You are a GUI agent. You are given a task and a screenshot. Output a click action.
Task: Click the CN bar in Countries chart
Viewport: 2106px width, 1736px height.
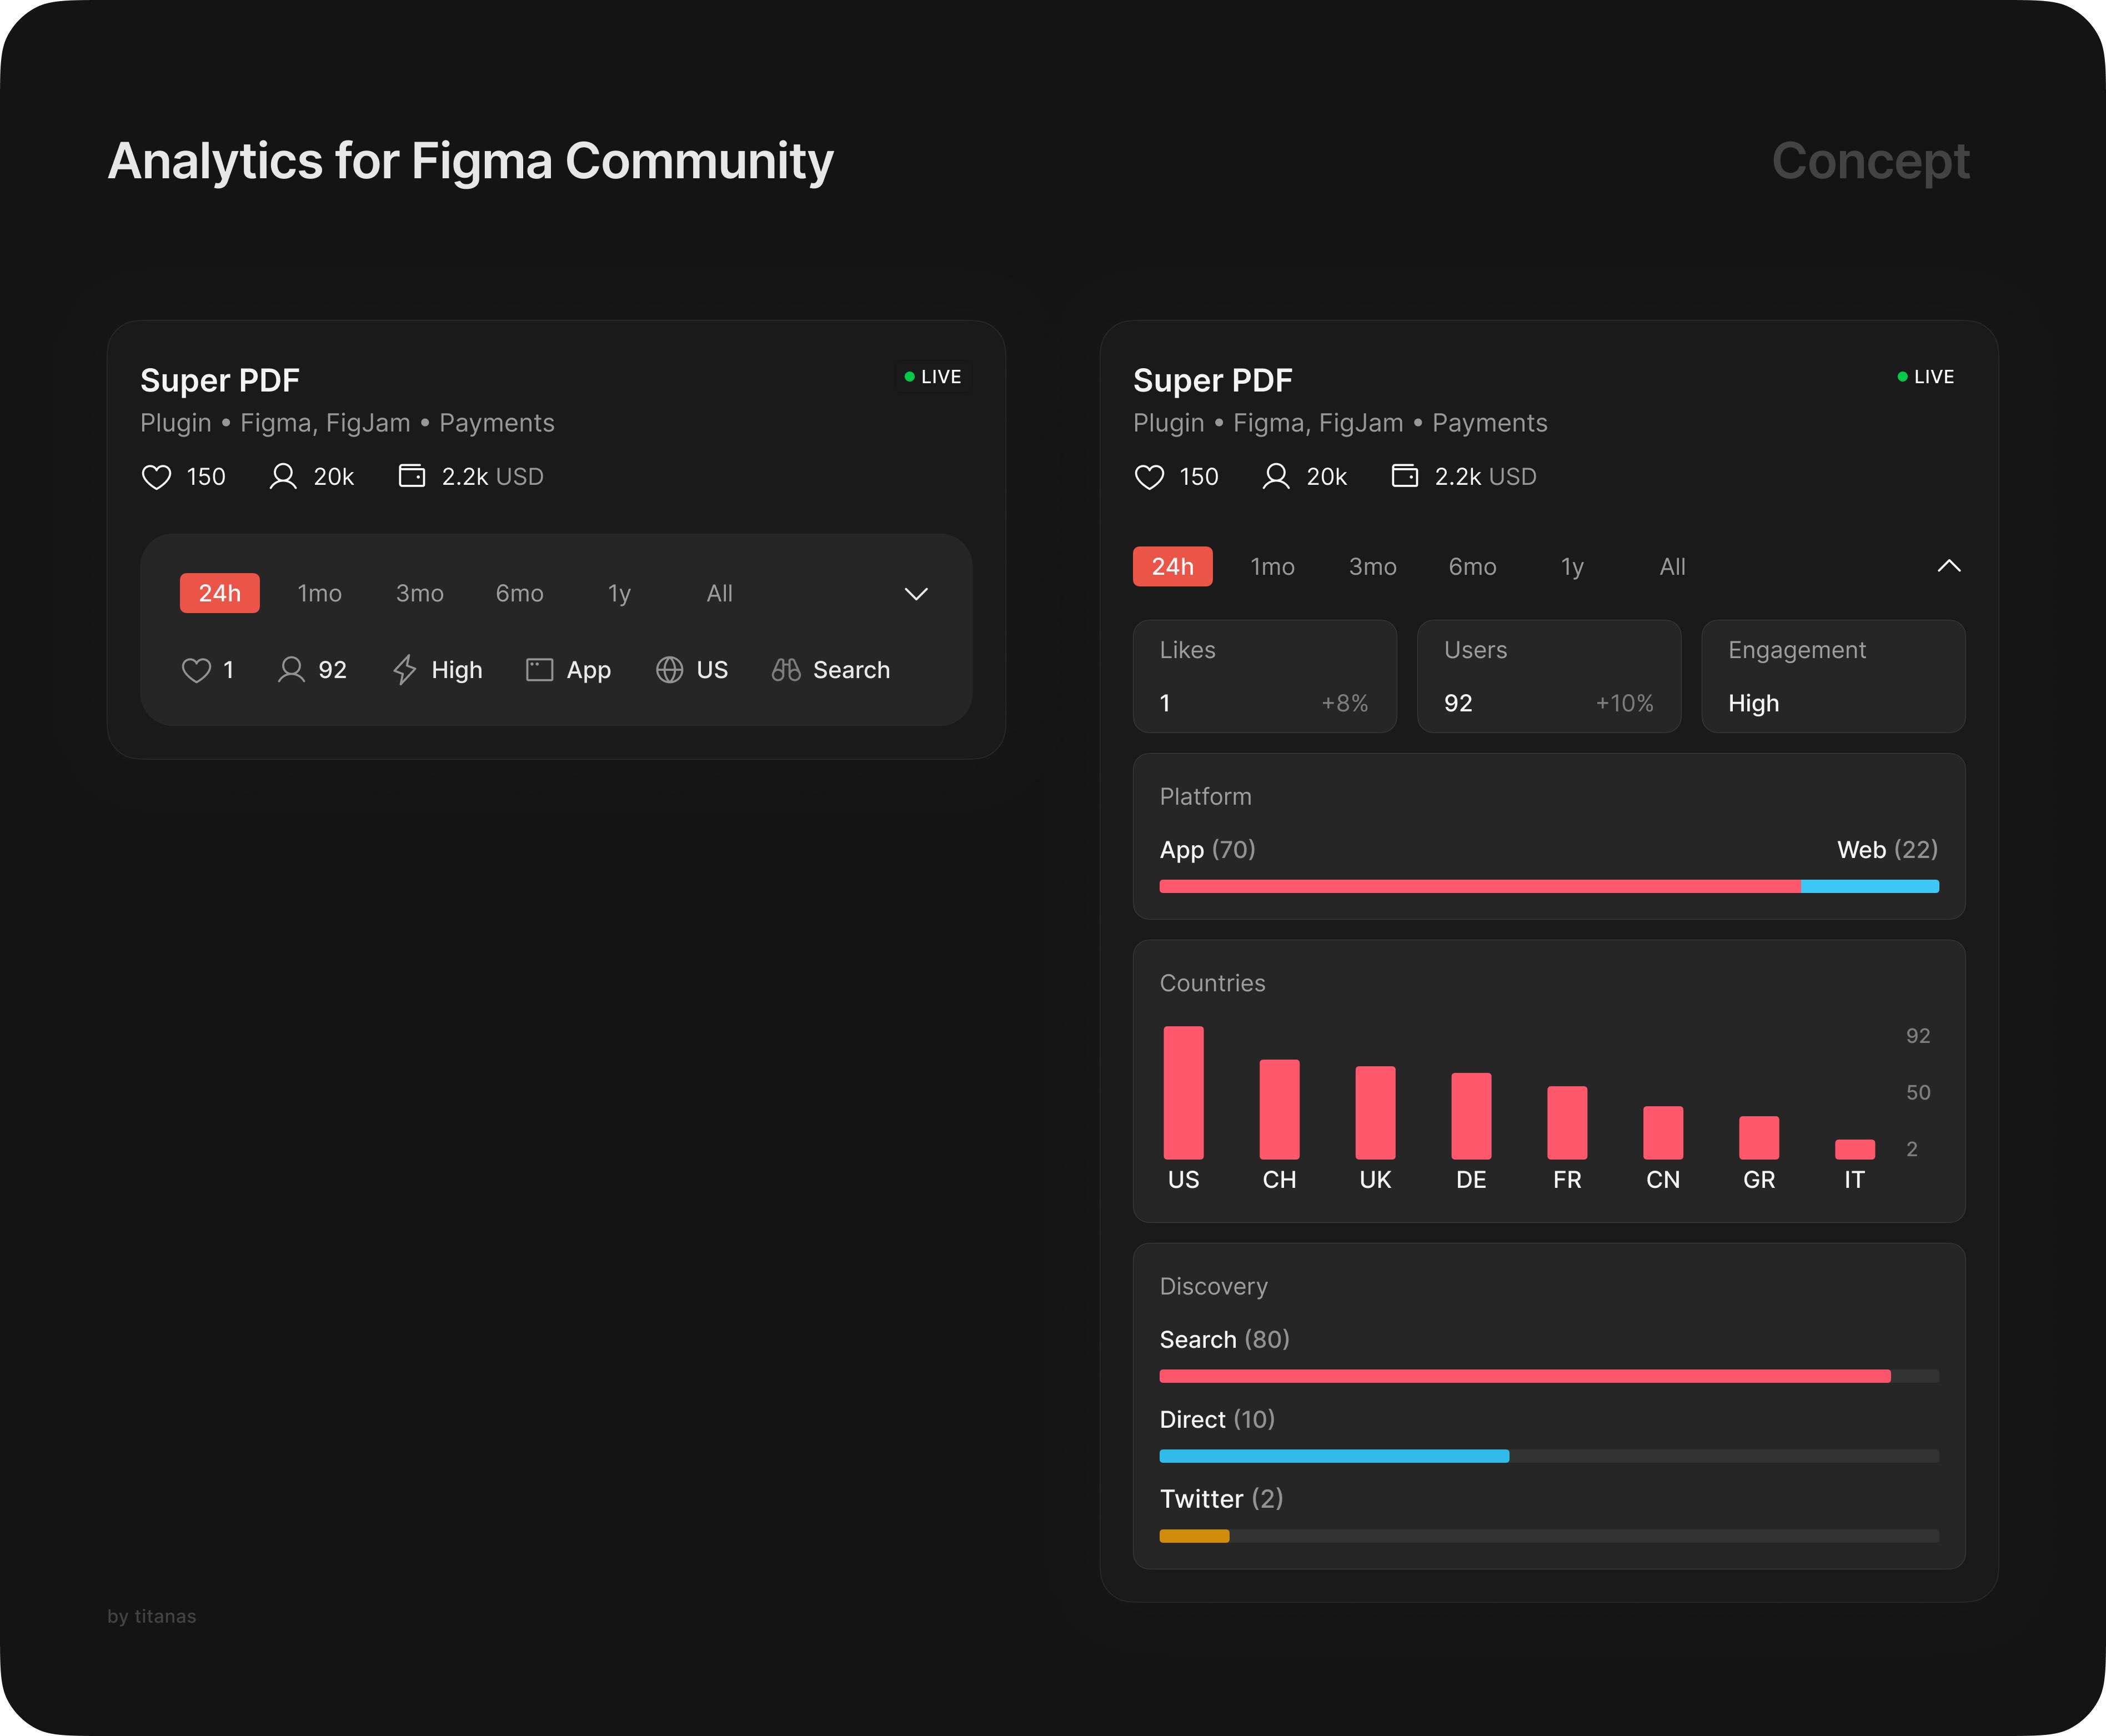[x=1663, y=1133]
